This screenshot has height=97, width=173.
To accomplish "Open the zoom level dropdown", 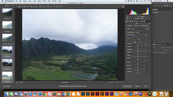I will pyautogui.click(x=25, y=82).
